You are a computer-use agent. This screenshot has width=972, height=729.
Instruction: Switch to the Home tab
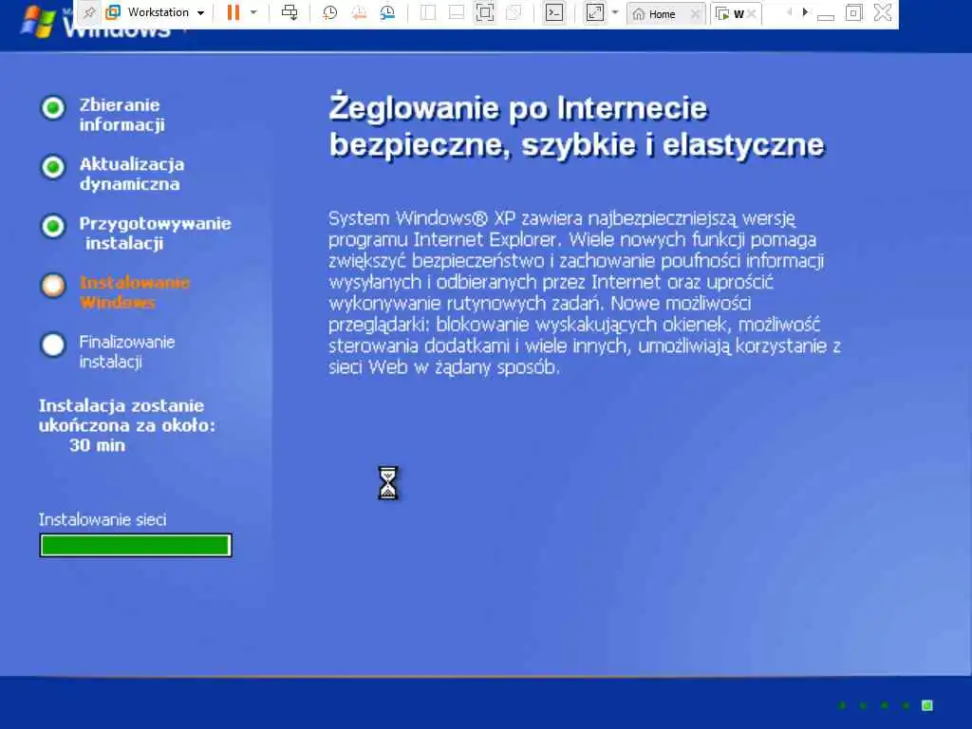[x=660, y=13]
